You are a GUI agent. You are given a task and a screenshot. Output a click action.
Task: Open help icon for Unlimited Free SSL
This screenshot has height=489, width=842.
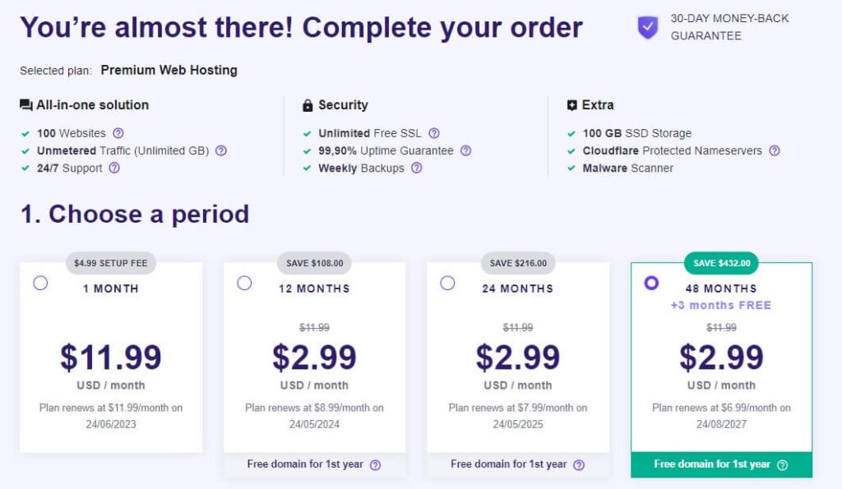tap(434, 133)
